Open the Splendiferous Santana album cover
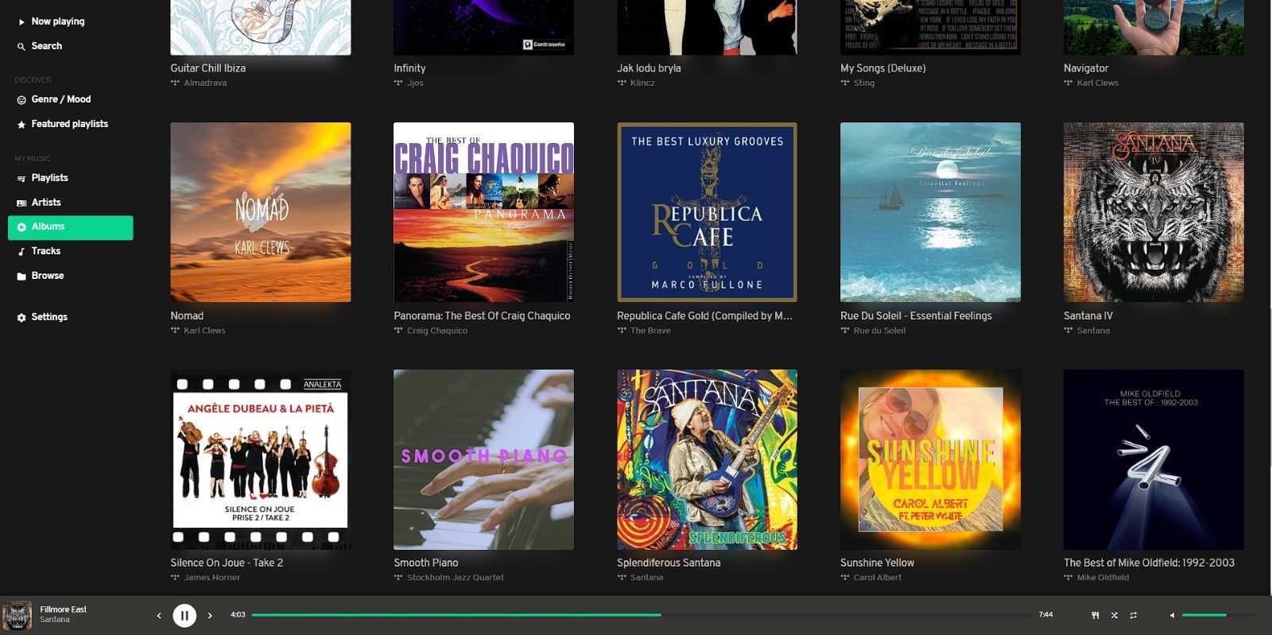Screen dimensions: 1272x635 point(707,459)
